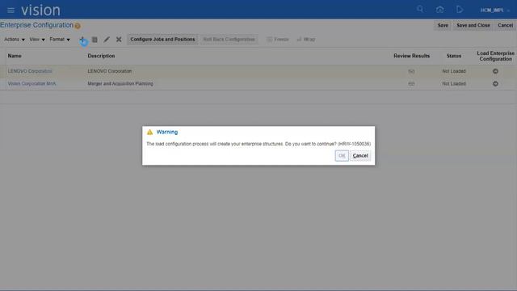Click the pencil Edit icon

coord(107,40)
